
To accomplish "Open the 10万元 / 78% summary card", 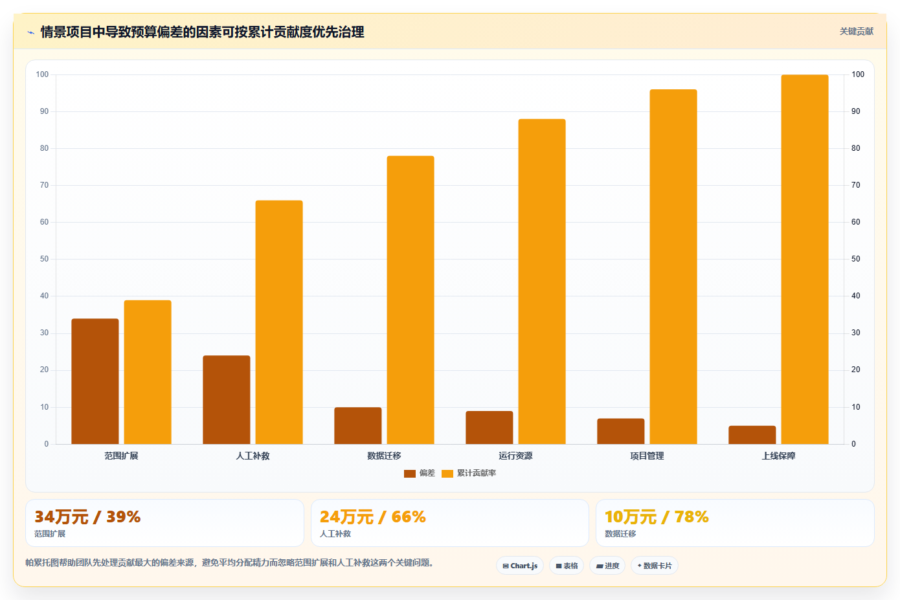I will (735, 523).
